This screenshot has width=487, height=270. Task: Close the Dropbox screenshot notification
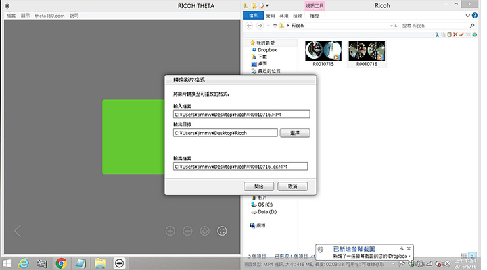(409, 248)
